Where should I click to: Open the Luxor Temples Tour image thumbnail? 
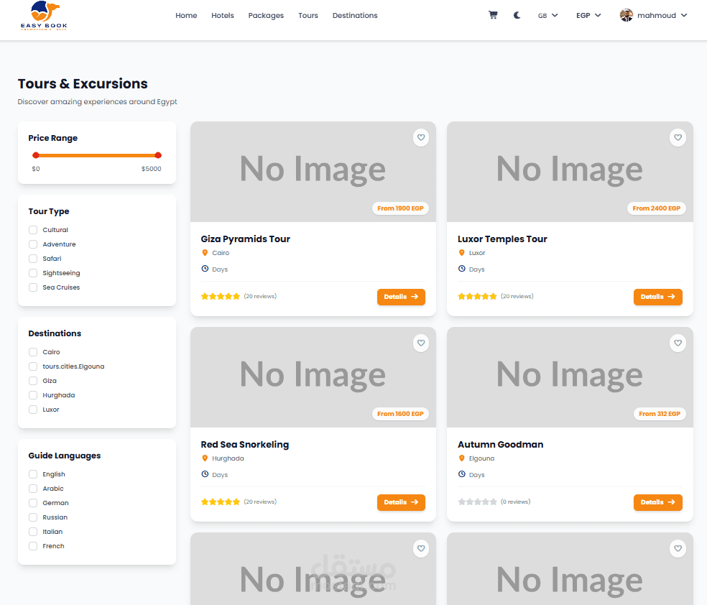570,172
